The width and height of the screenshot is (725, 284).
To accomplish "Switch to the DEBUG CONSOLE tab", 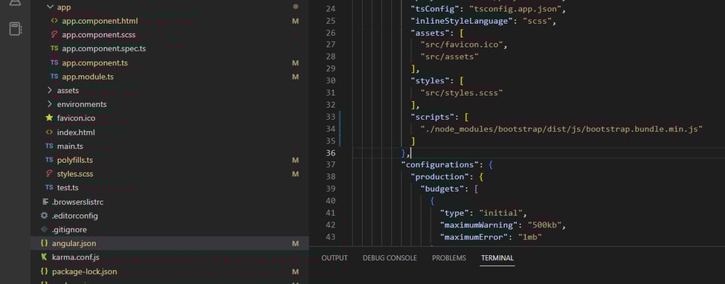I will coord(390,258).
